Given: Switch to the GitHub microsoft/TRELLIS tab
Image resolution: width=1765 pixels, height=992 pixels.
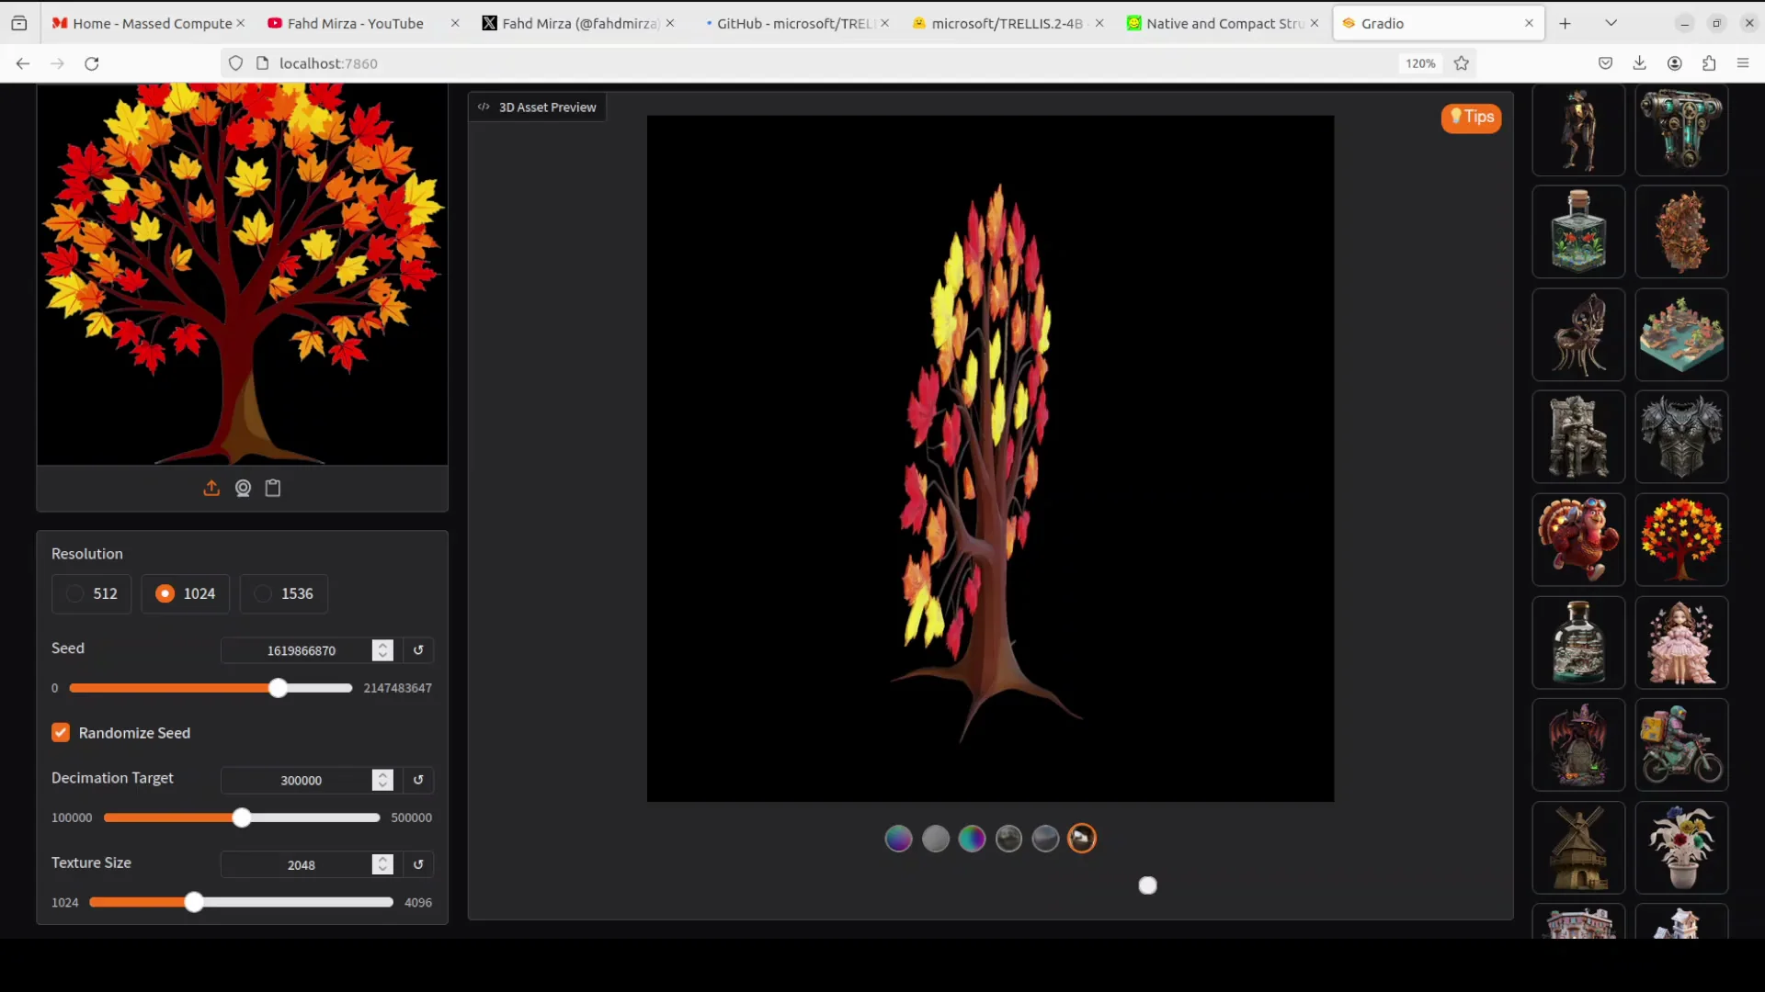Looking at the screenshot, I should tap(792, 23).
